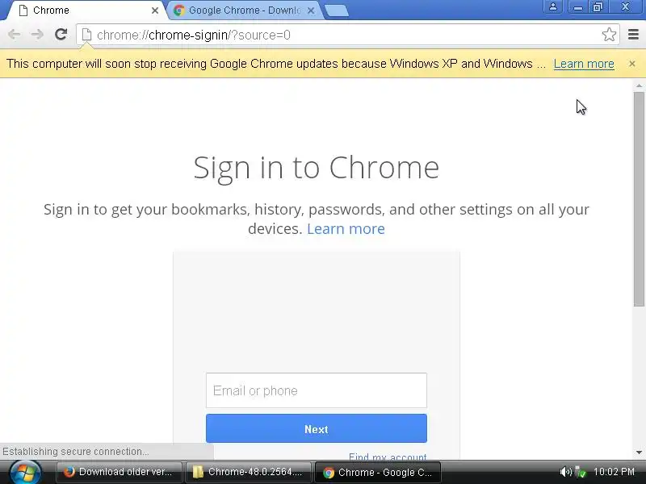Select the Chrome sign-in tab

(x=86, y=10)
